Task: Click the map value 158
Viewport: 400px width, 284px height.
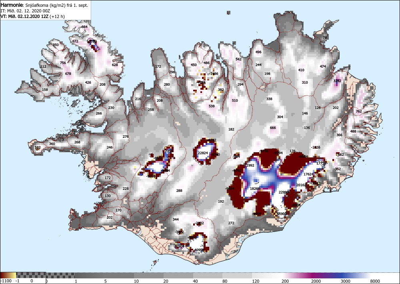Action: click(45, 90)
